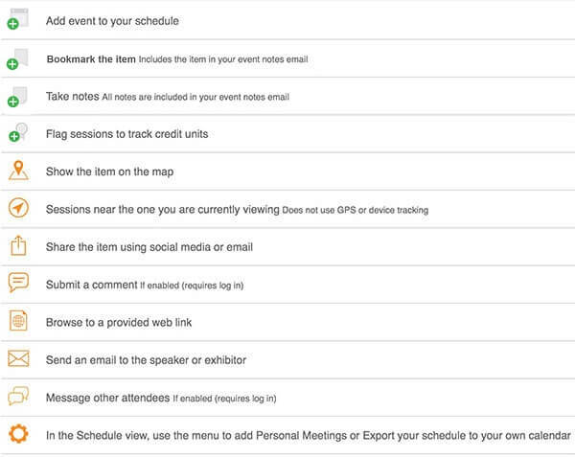Click the web link document icon
This screenshot has width=575, height=457.
[18, 321]
